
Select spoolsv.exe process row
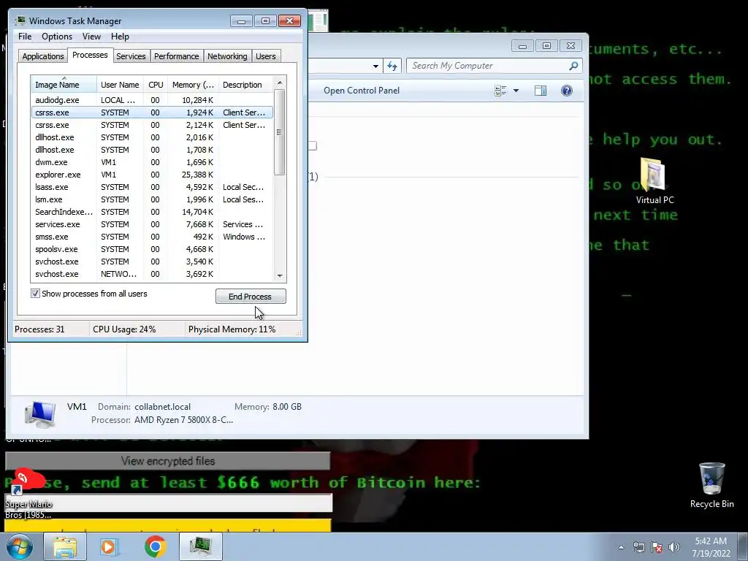[152, 249]
